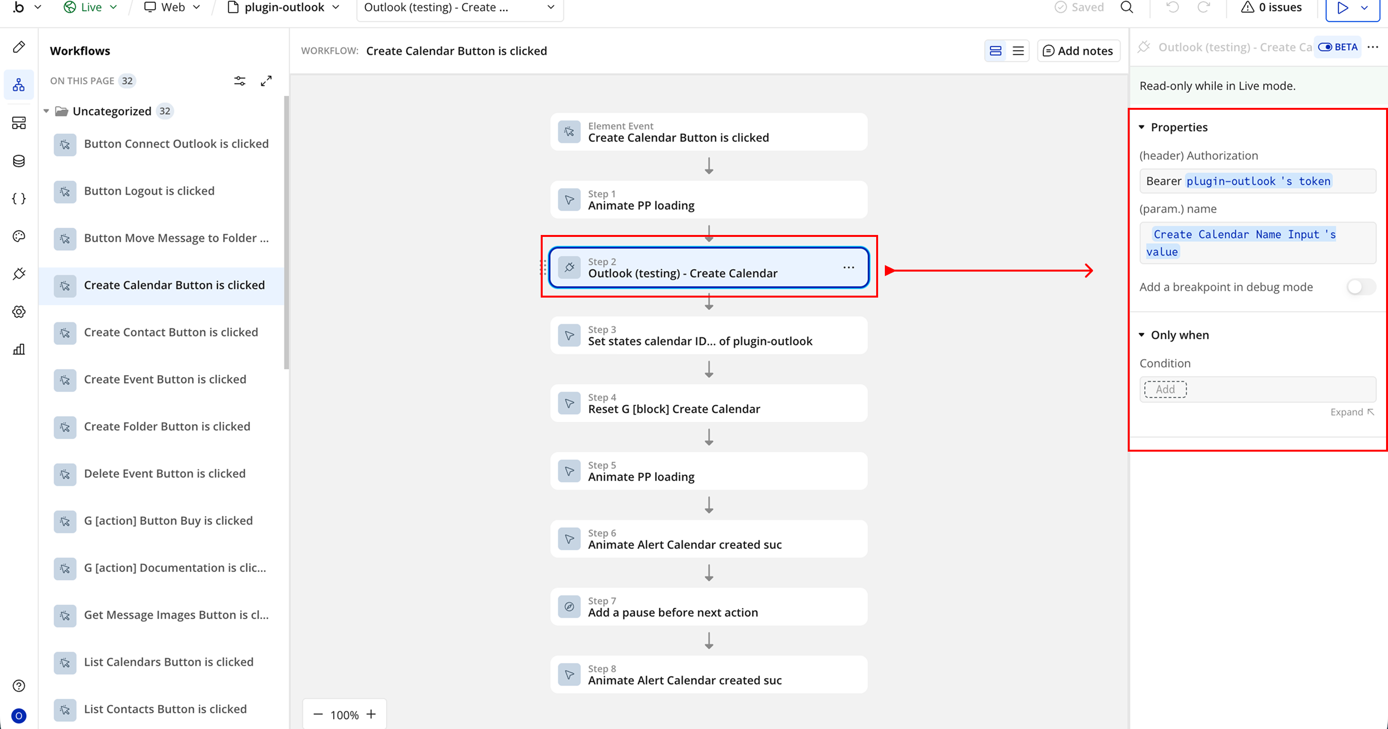Open the Plugins plug icon in sidebar
Image resolution: width=1388 pixels, height=729 pixels.
click(19, 274)
